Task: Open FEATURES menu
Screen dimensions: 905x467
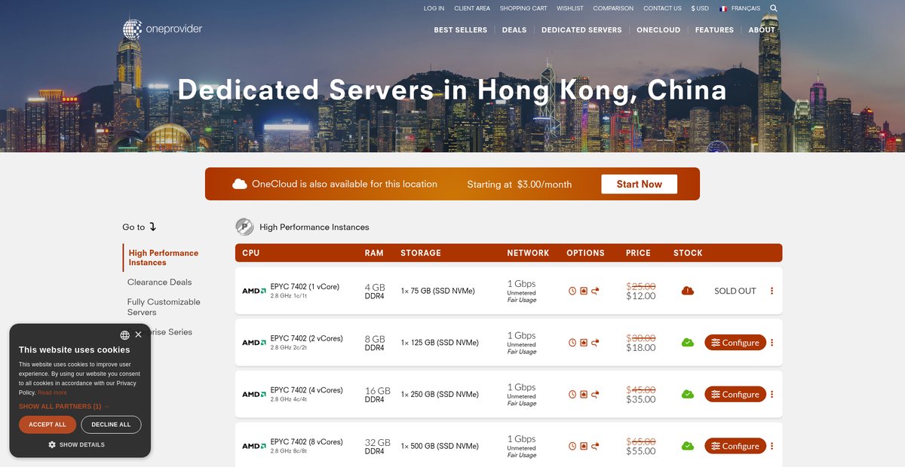Action: coord(714,30)
